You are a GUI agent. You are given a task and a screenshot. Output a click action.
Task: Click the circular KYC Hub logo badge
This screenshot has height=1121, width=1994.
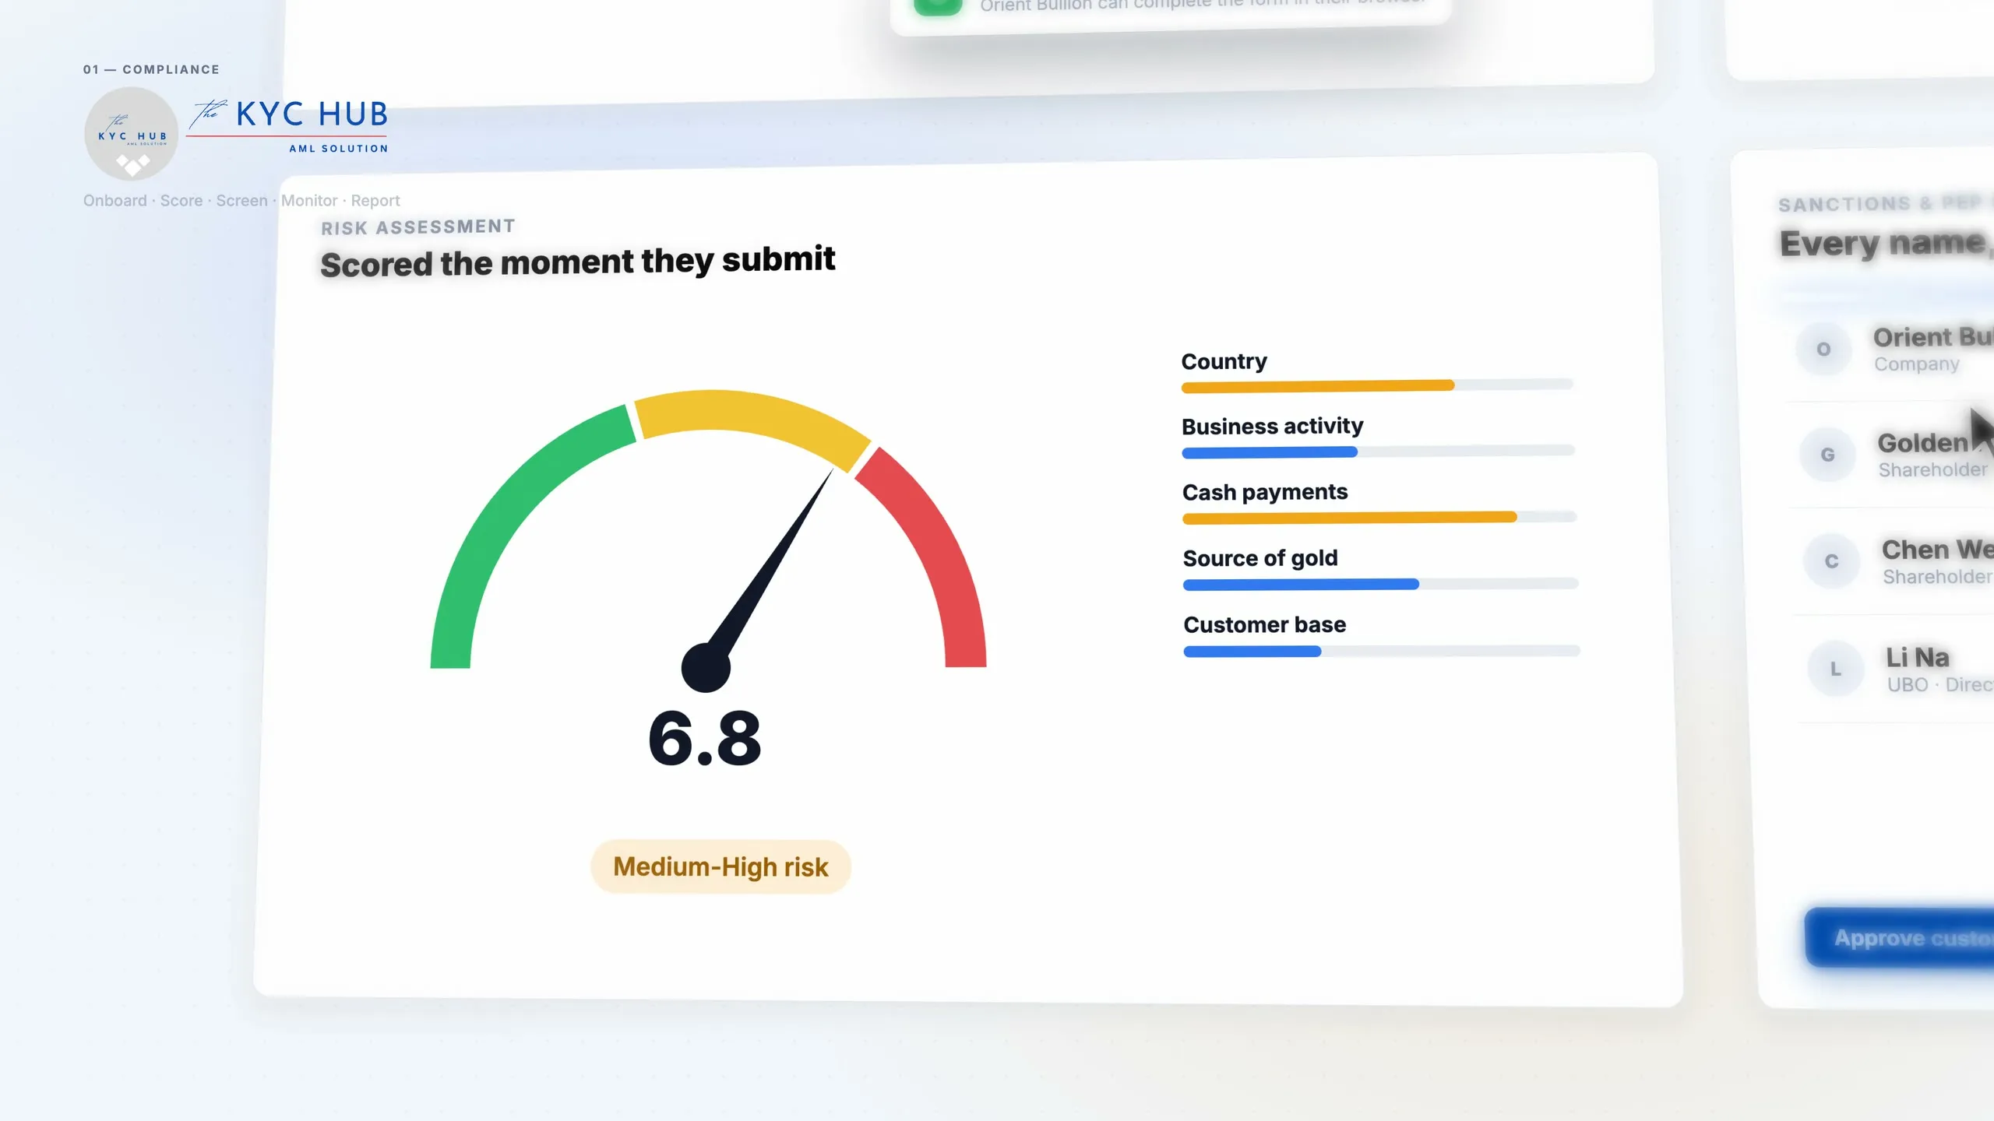tap(131, 134)
